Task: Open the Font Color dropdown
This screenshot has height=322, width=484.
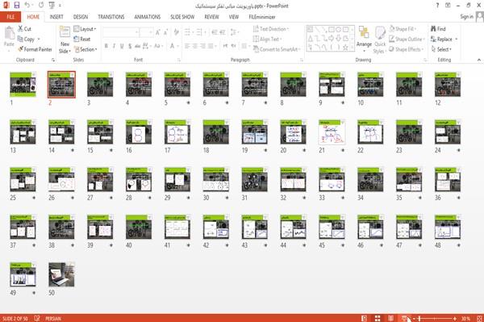Action: [177, 46]
